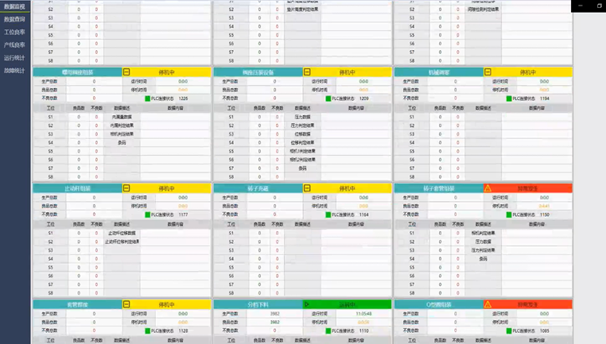The height and width of the screenshot is (344, 606).
Task: Click the green PLC indicator next to 1194
Action: [x=508, y=99]
